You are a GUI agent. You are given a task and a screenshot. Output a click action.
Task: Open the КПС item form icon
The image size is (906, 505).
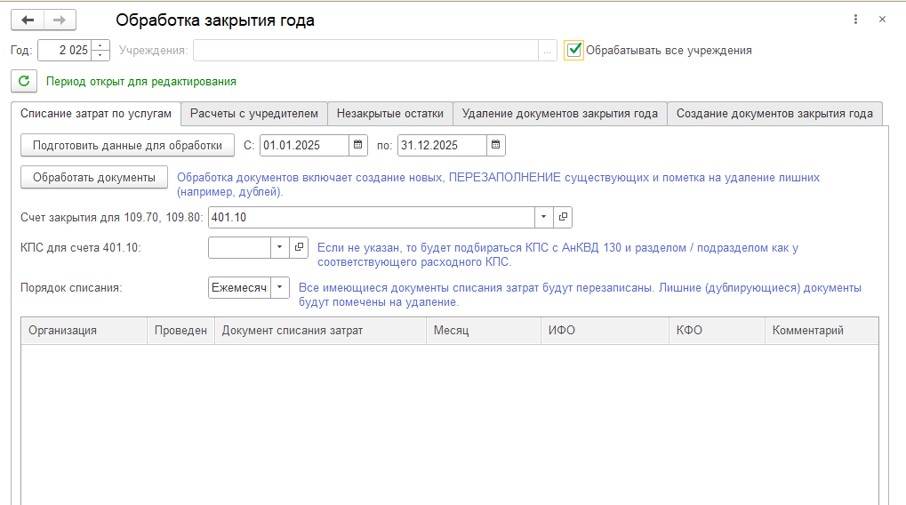click(299, 247)
